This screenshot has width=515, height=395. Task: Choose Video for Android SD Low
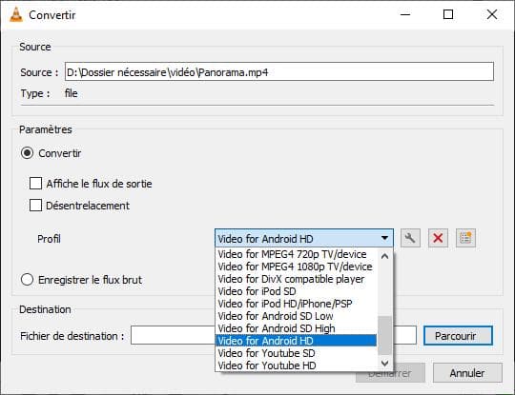click(x=296, y=316)
